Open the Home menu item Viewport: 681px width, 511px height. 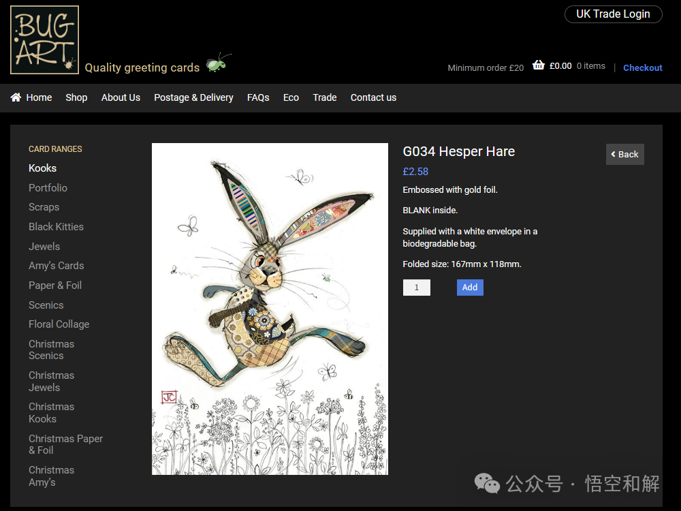coord(39,97)
